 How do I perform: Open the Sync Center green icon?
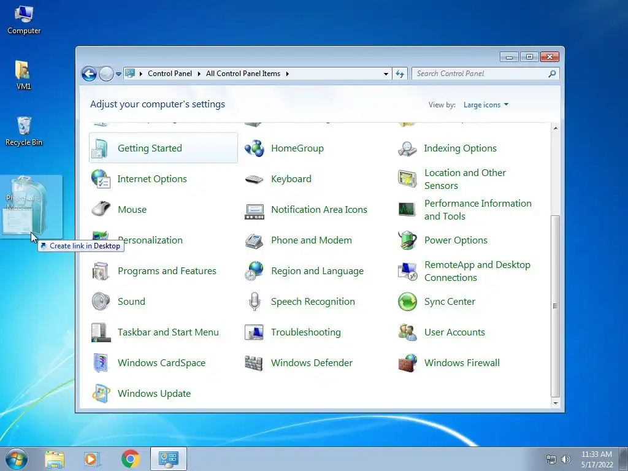pos(407,302)
